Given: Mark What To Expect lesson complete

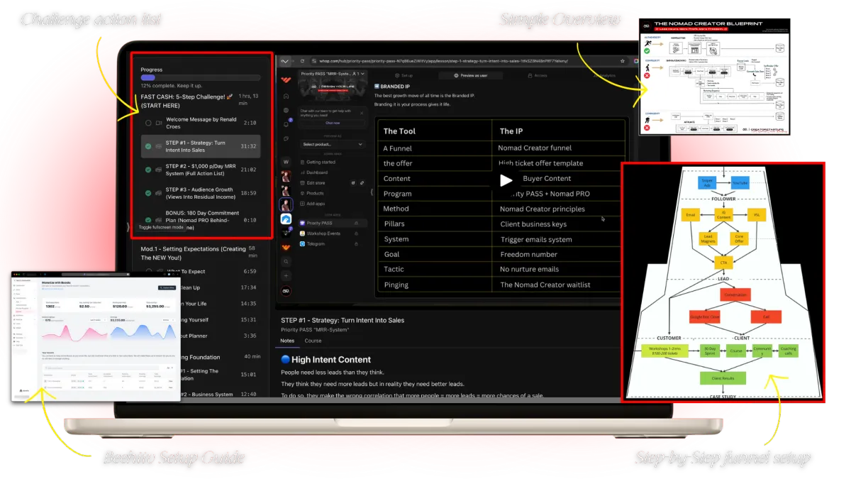Looking at the screenshot, I should pos(148,272).
